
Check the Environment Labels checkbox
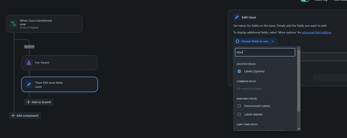pyautogui.click(x=239, y=106)
